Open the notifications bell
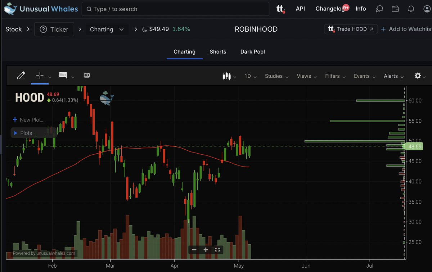The image size is (432, 272). coord(411,9)
